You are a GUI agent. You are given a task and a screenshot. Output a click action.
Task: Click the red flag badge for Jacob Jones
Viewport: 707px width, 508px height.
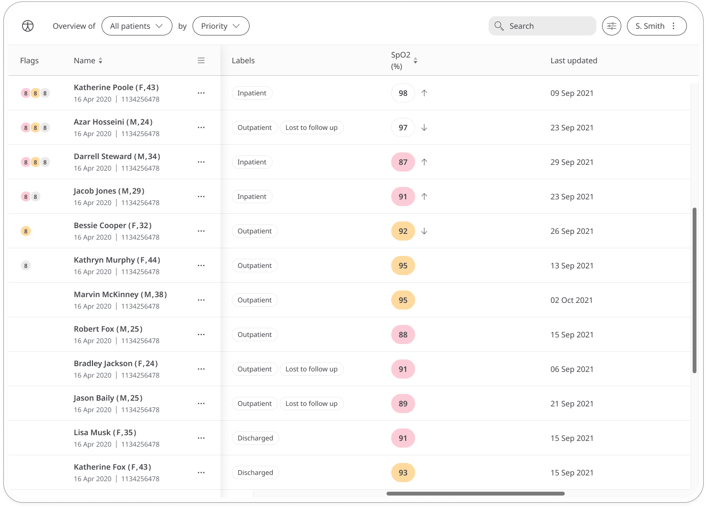pos(26,196)
